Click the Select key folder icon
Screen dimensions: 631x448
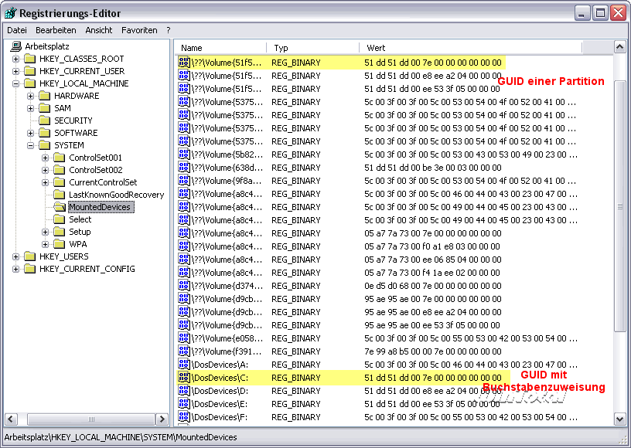point(60,219)
